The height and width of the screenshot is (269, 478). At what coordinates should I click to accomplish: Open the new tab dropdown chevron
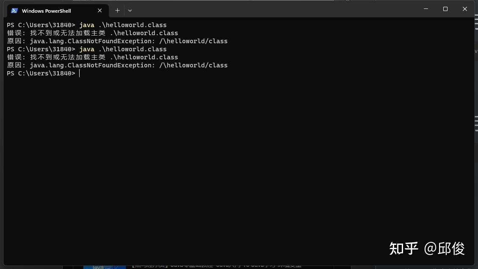pos(130,10)
